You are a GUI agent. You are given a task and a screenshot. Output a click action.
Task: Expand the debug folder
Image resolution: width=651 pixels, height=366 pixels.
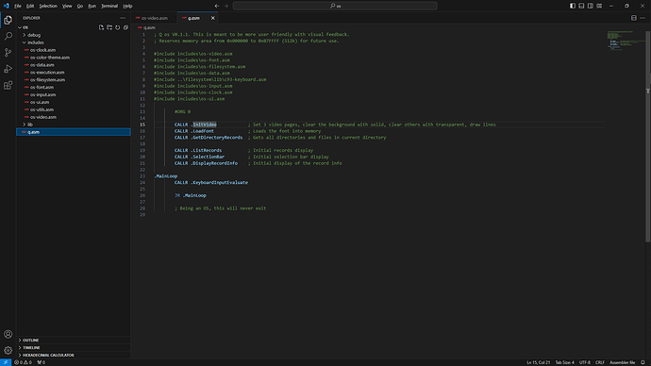click(x=74, y=35)
